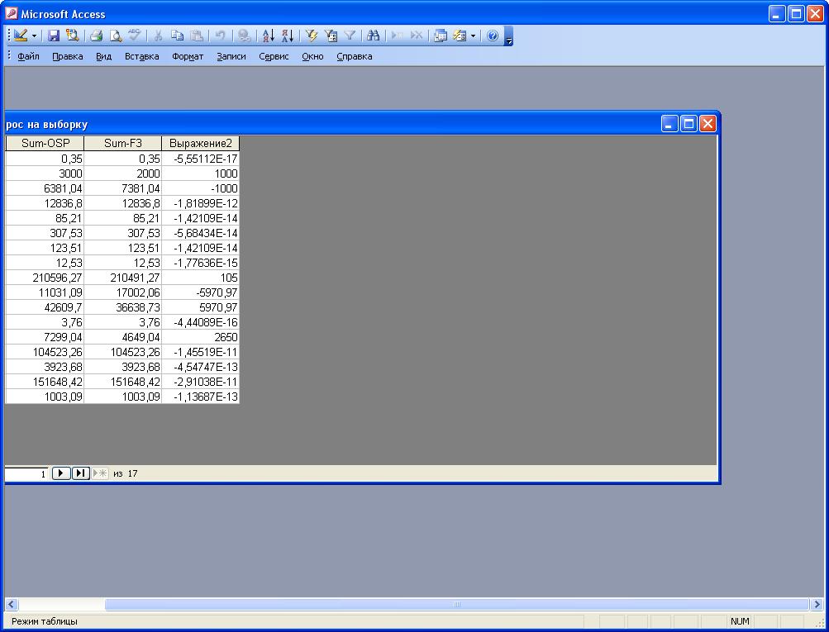Maximize the query window

688,124
